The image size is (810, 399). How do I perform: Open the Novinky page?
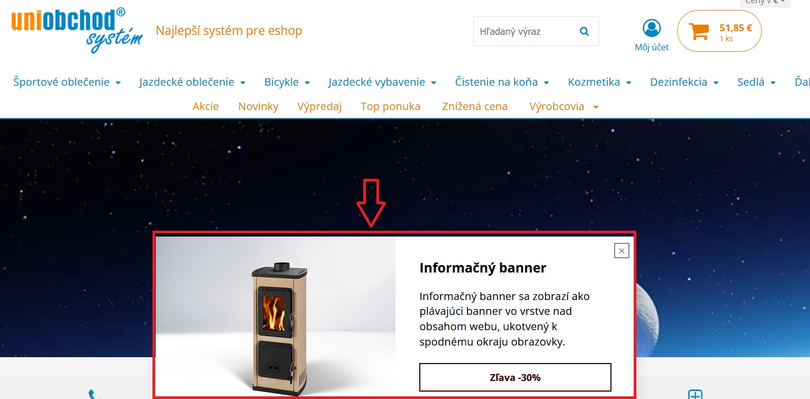pos(258,106)
